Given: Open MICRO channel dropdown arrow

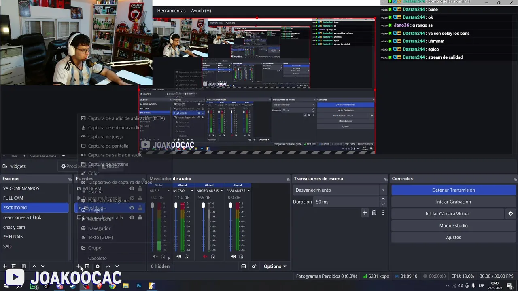Looking at the screenshot, I should click(192, 190).
